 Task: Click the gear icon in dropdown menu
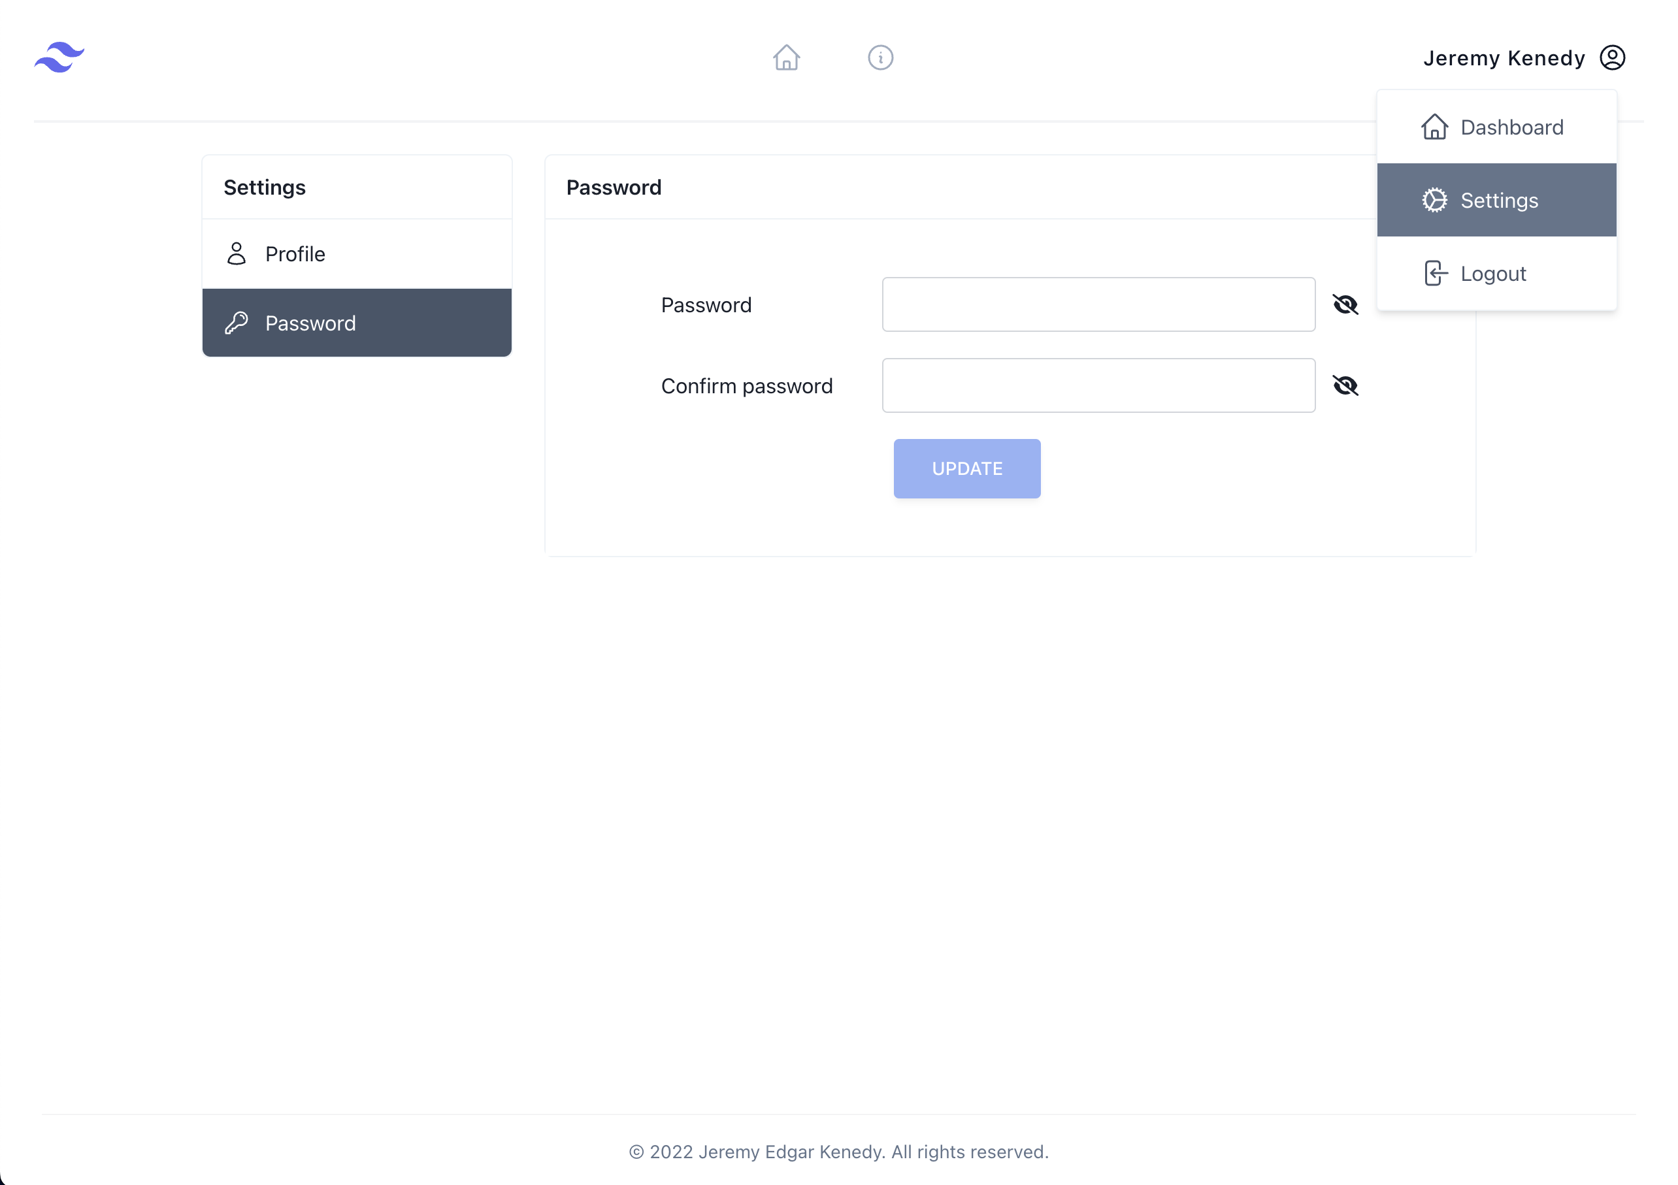[x=1434, y=200]
